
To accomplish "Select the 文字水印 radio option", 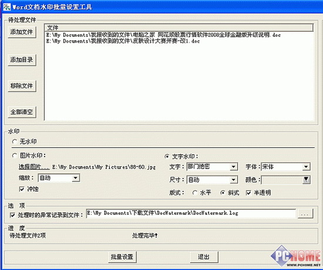I will point(167,157).
